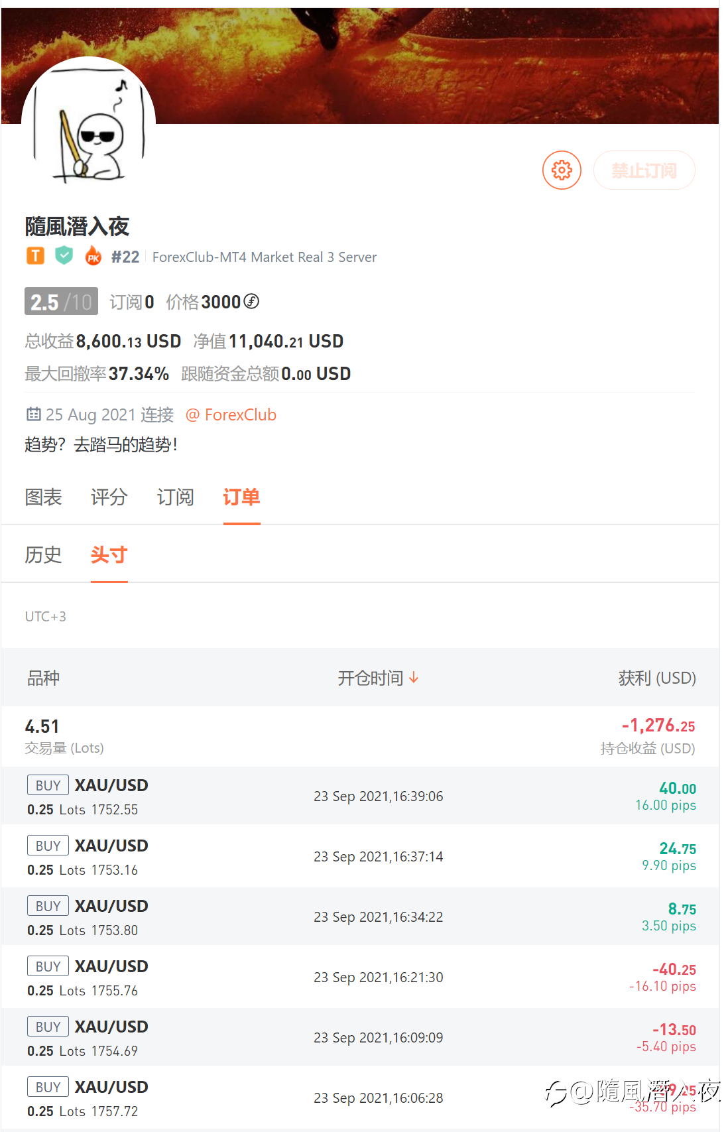Click the 2.5/10 rating score badge
The image size is (728, 1132).
coord(61,302)
